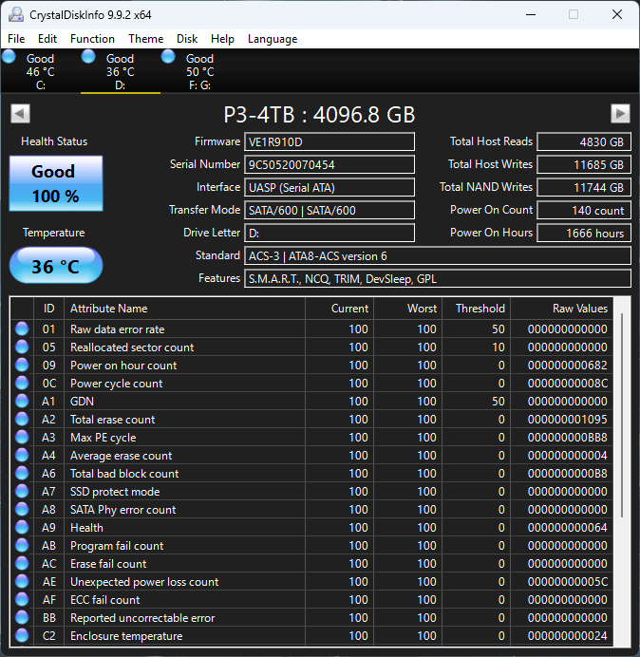Image resolution: width=640 pixels, height=657 pixels.
Task: Select the status orb for drives F: G:
Action: pos(168,57)
